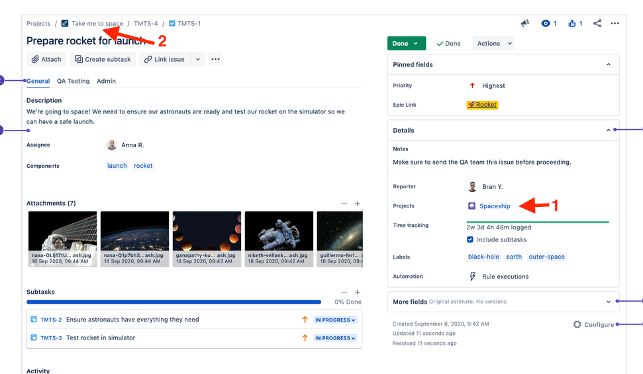Click the TMTS-3 subtask type icon
Viewport: 643px width, 374px height.
[x=34, y=338]
